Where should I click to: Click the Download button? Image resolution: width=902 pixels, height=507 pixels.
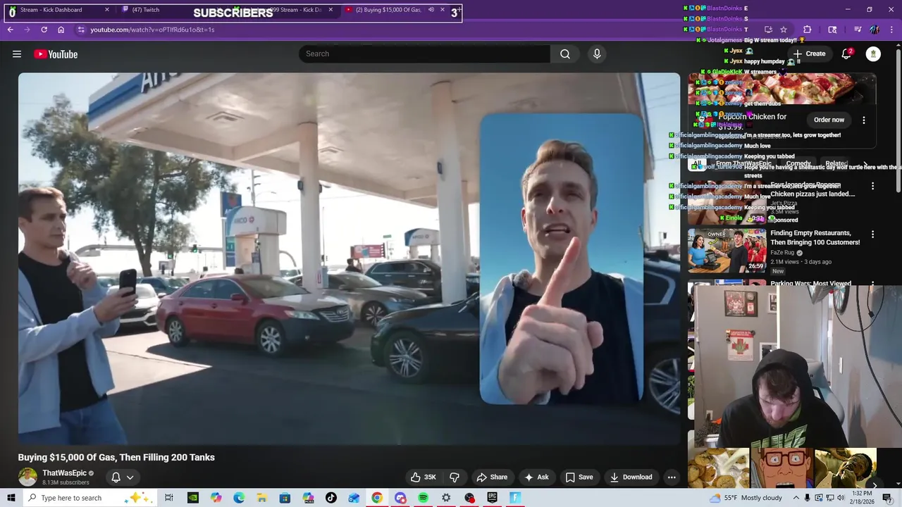pos(631,477)
